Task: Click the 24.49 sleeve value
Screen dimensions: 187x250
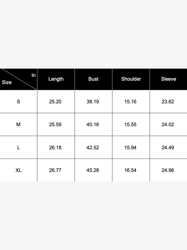Action: (168, 147)
